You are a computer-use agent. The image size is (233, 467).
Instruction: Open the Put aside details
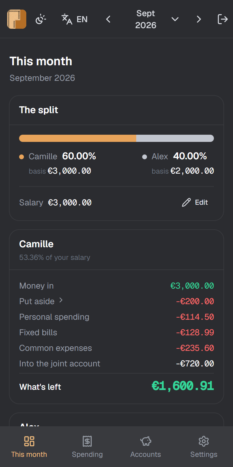tap(37, 301)
